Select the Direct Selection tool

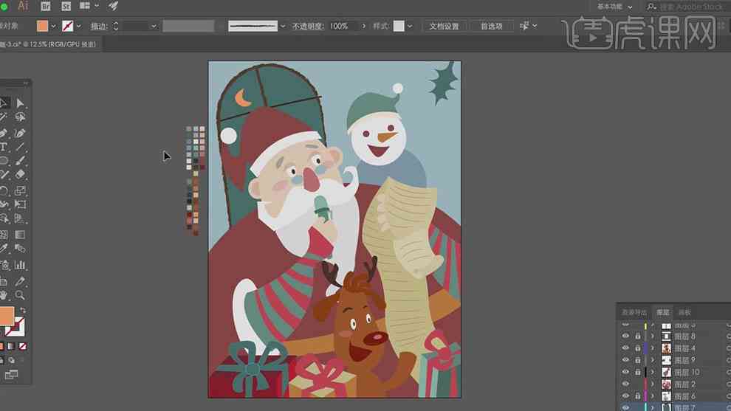point(20,103)
